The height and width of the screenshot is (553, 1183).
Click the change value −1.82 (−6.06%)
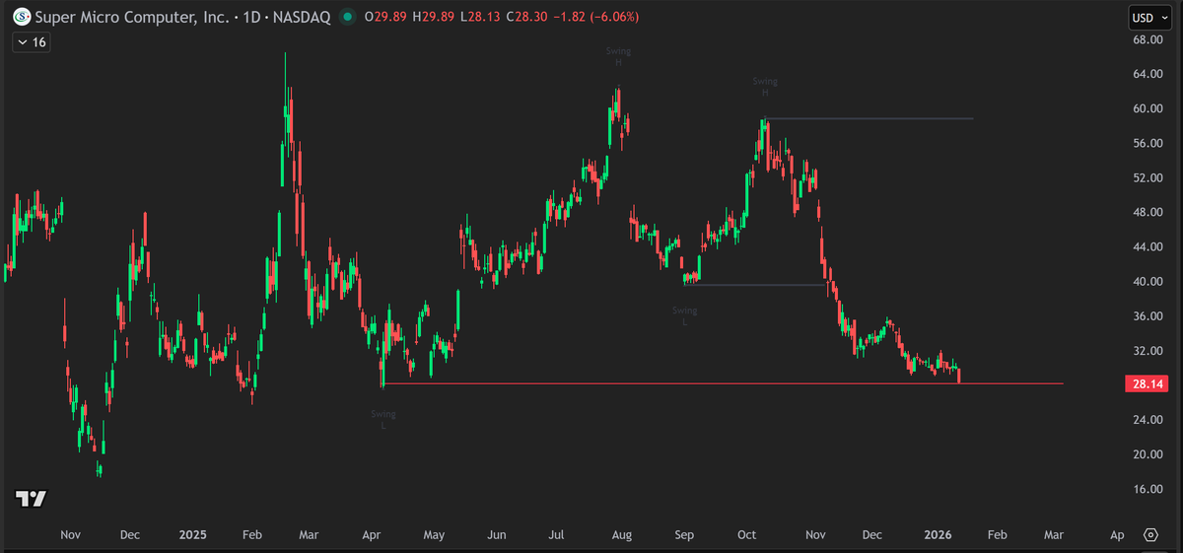(x=596, y=17)
